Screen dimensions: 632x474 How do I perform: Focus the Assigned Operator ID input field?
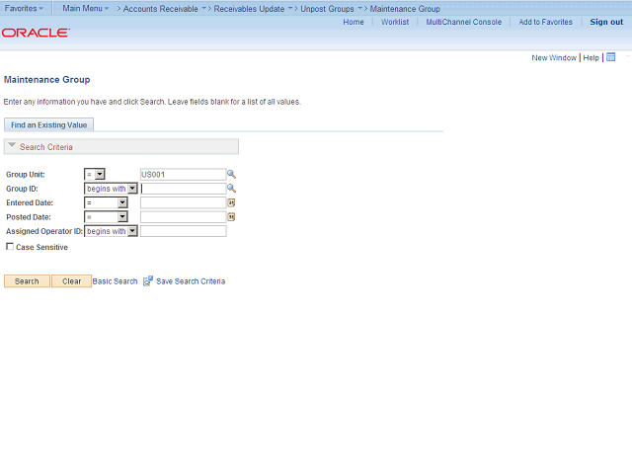point(183,231)
